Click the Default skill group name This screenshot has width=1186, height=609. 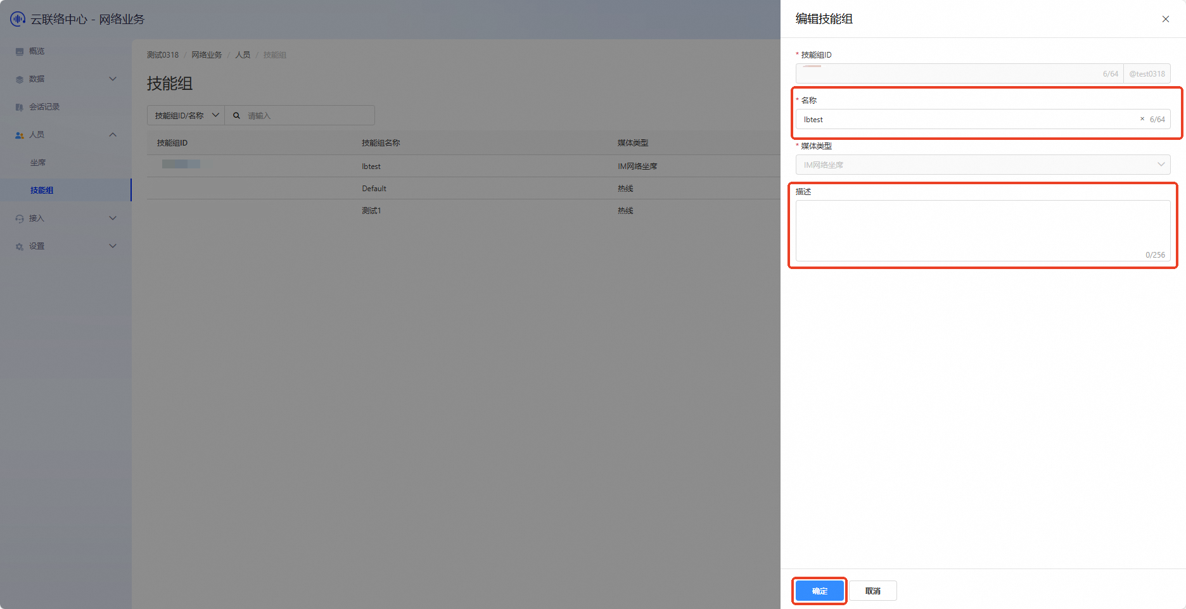[x=374, y=189]
